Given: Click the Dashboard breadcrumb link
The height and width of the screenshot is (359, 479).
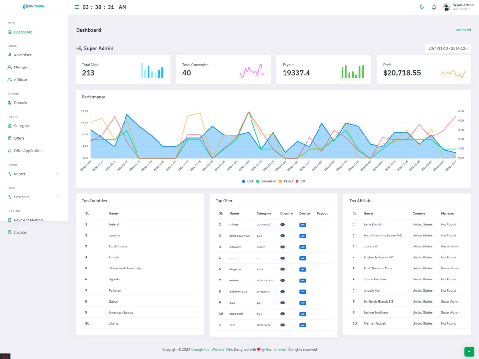Looking at the screenshot, I should point(463,30).
